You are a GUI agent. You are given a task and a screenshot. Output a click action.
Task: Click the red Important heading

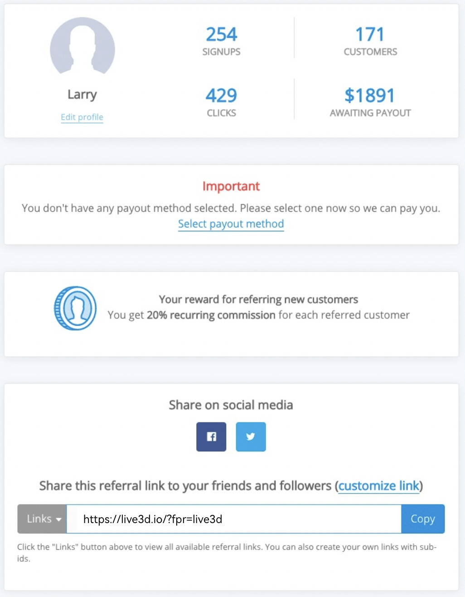[231, 186]
